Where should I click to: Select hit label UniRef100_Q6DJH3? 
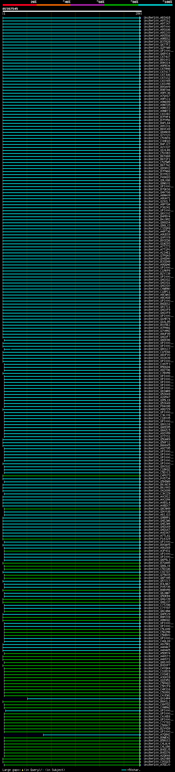157,662
